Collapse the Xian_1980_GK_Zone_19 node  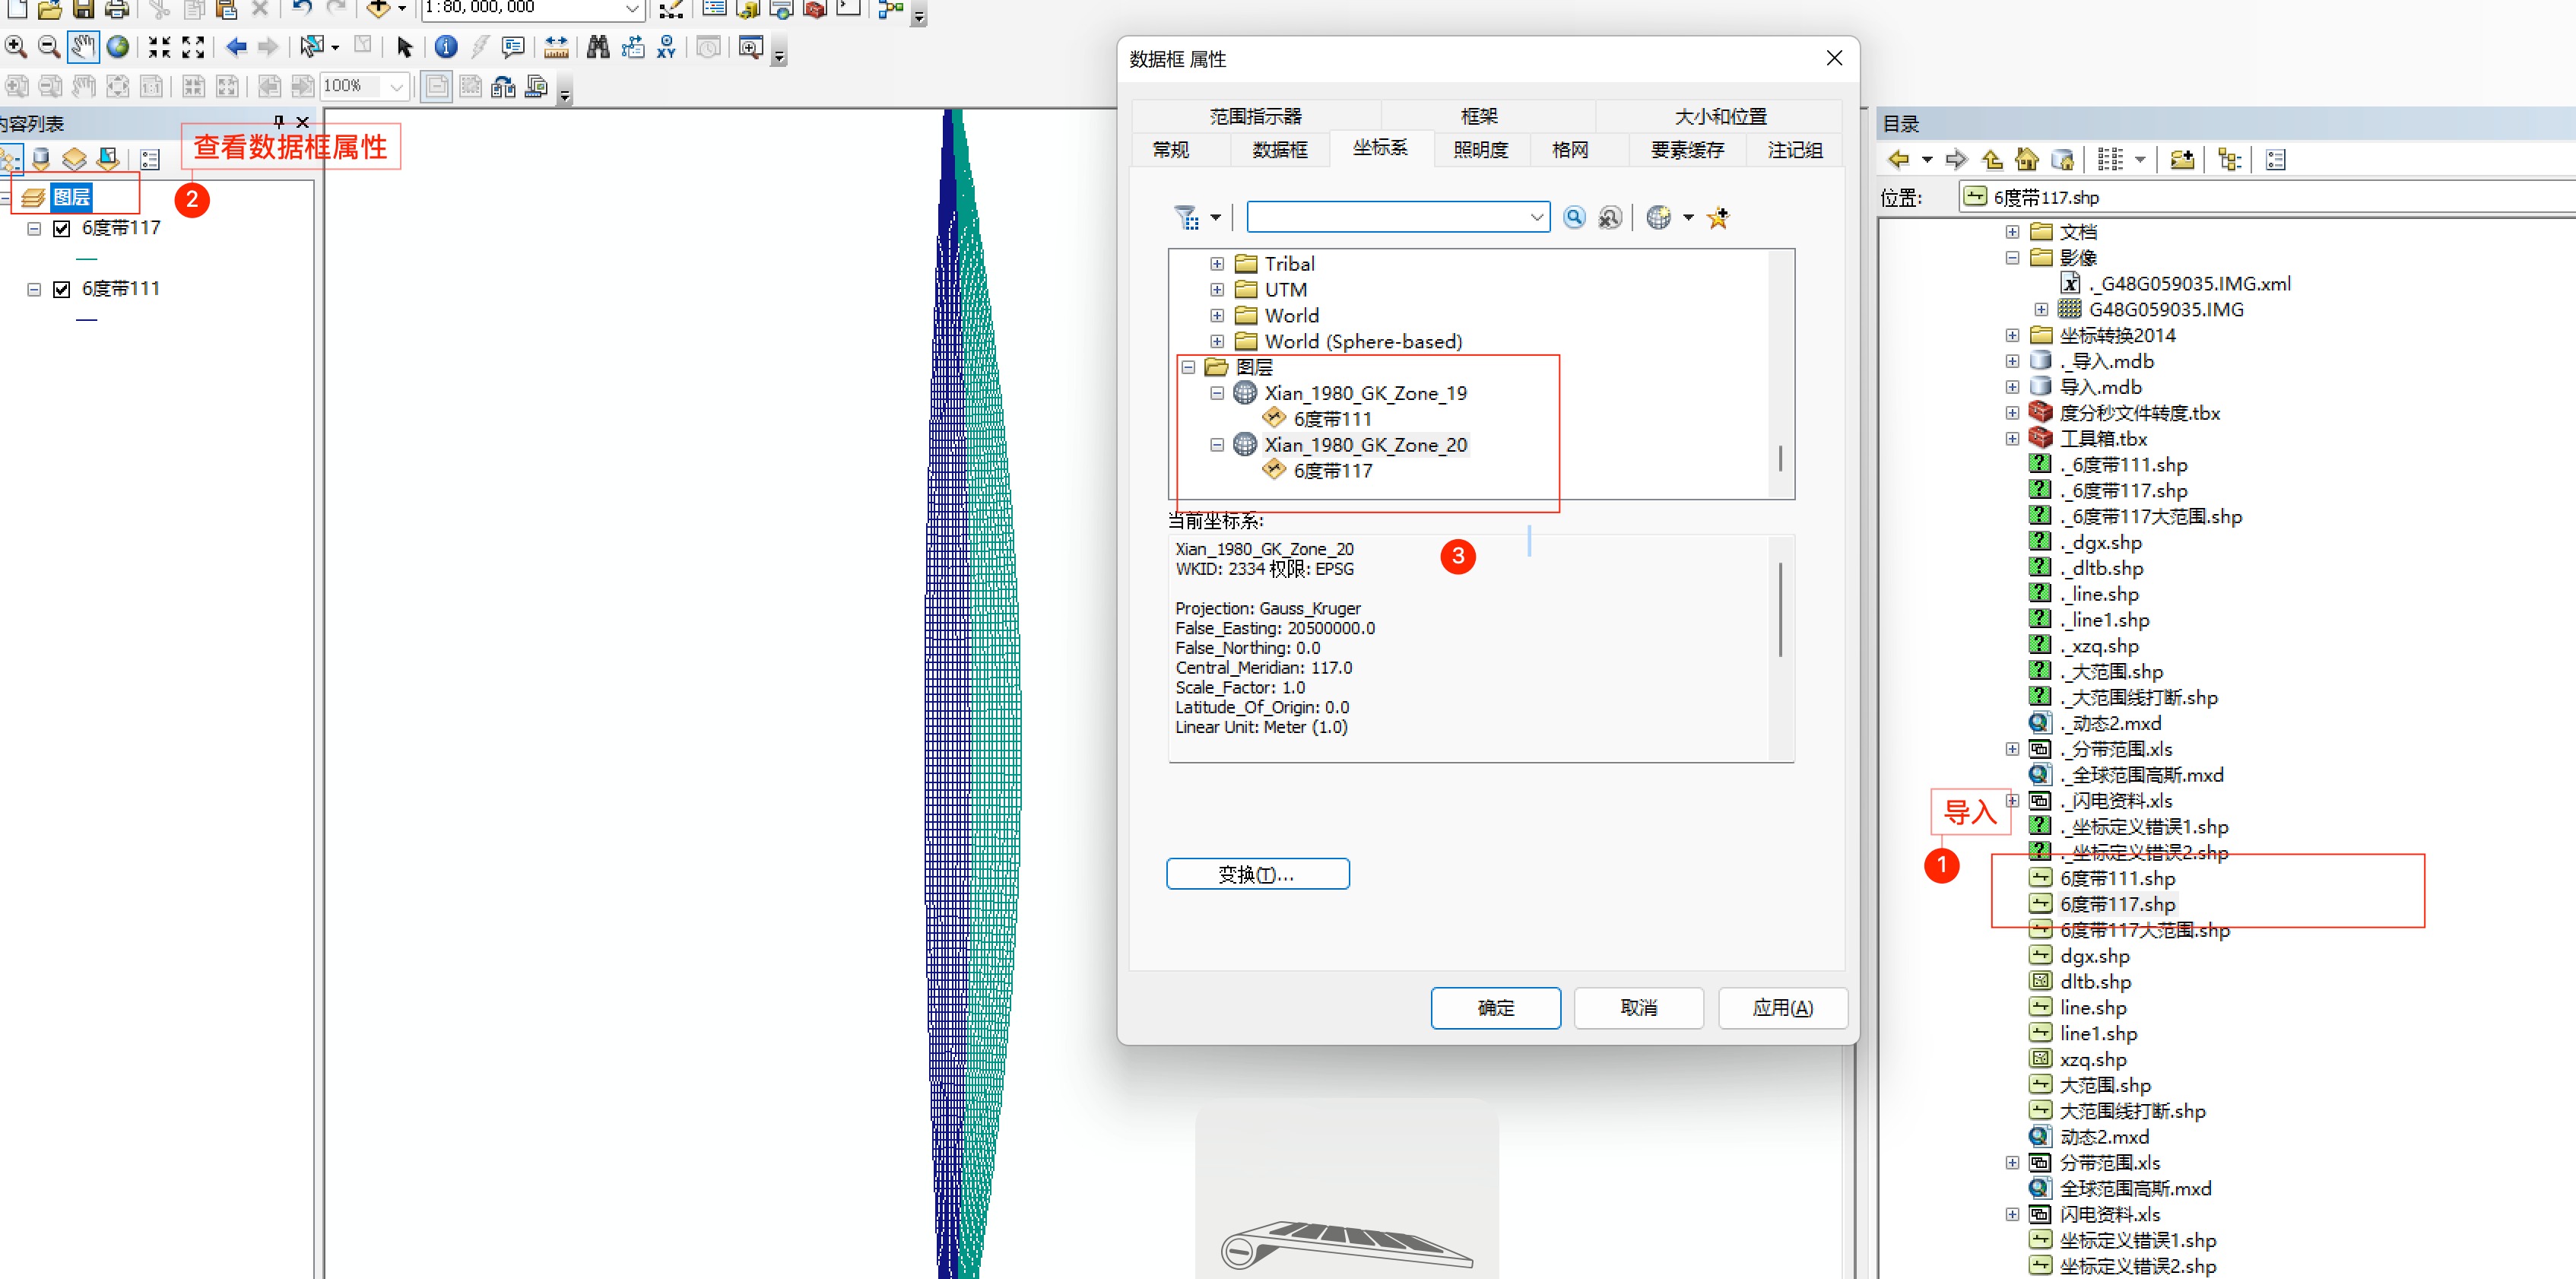pyautogui.click(x=1217, y=393)
